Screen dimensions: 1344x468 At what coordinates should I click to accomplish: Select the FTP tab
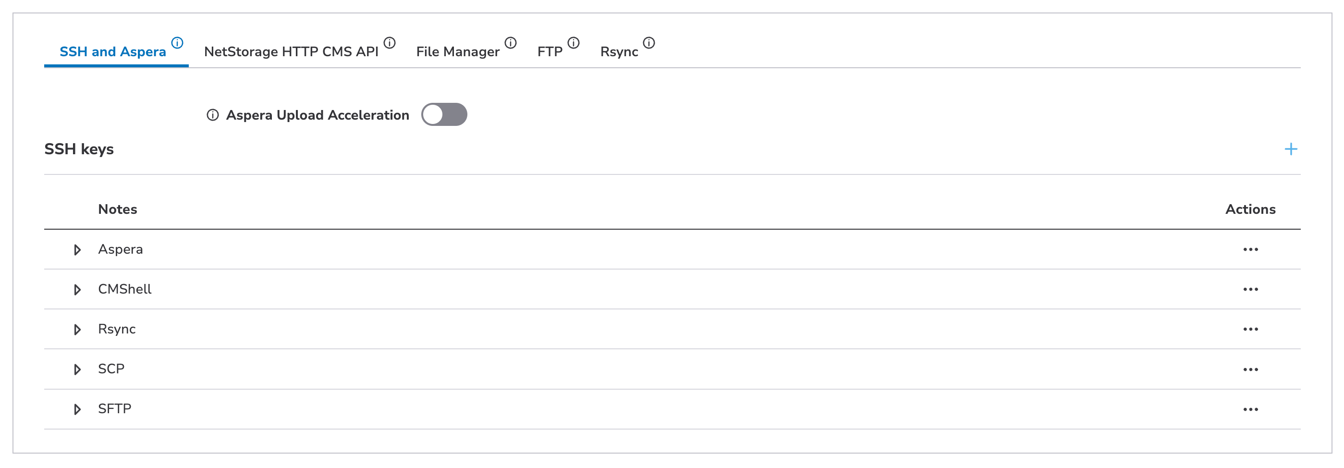[x=550, y=51]
